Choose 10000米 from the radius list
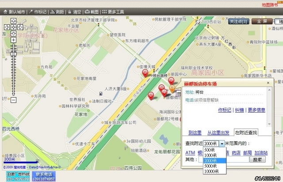 pyautogui.click(x=214, y=171)
